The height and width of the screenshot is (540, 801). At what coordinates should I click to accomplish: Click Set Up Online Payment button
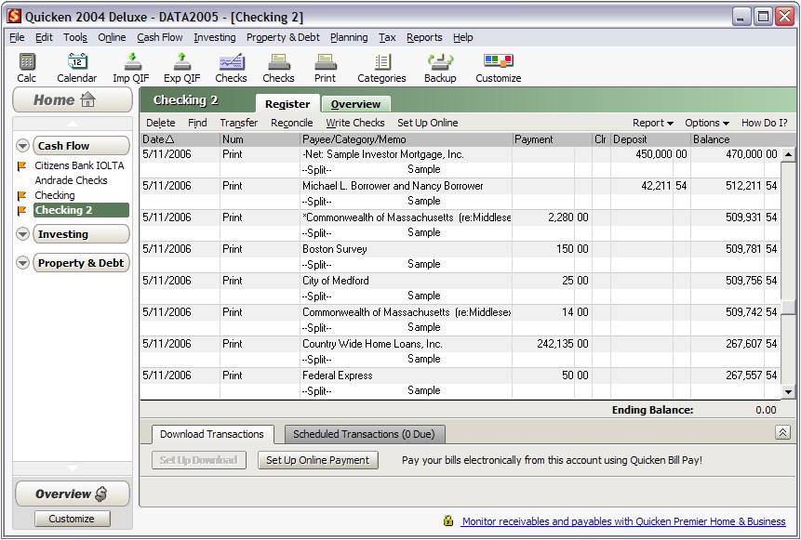pos(318,460)
